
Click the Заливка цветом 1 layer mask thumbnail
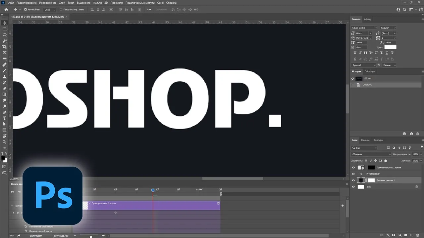pyautogui.click(x=371, y=180)
